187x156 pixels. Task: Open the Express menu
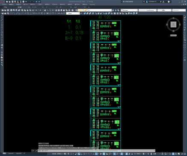92,4
